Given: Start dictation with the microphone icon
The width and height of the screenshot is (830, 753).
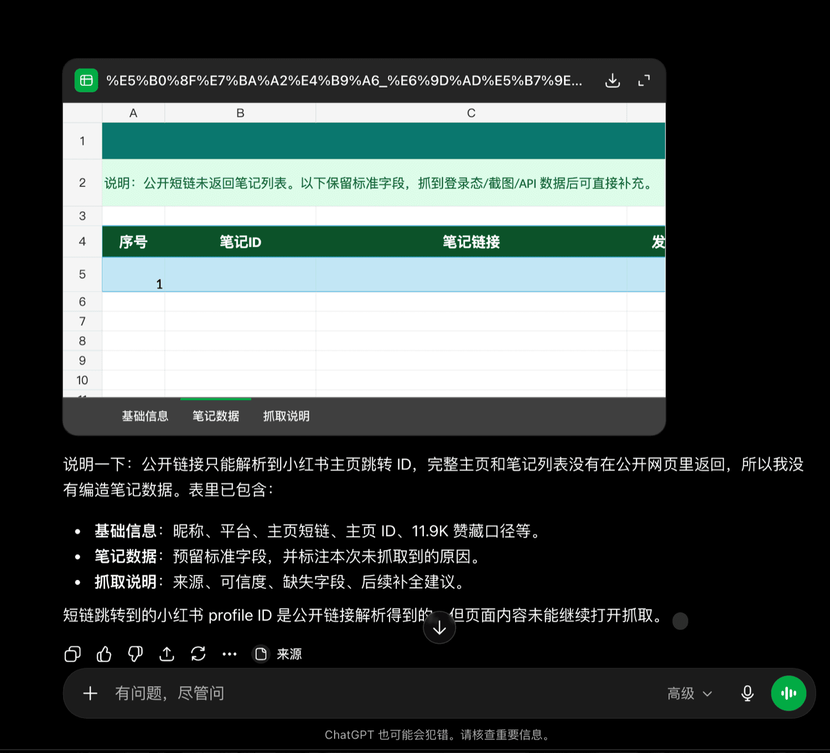Looking at the screenshot, I should (x=748, y=693).
